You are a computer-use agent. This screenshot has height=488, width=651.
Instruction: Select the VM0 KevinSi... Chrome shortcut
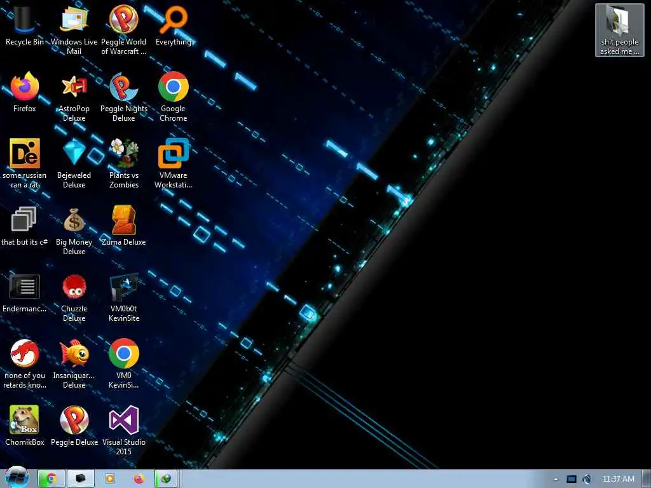coord(124,363)
